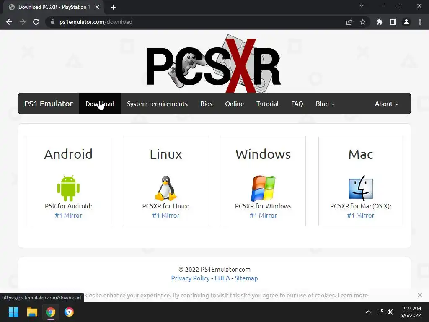Open the Tutorial menu item
Screen dimensions: 429x322
coord(268,104)
